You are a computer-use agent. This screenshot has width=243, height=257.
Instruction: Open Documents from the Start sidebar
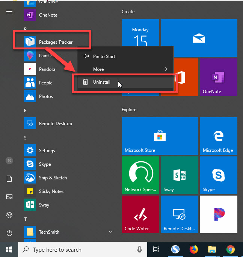coord(9,179)
